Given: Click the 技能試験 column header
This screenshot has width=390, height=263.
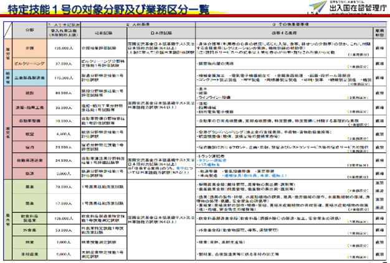Looking at the screenshot, I should click(103, 33).
